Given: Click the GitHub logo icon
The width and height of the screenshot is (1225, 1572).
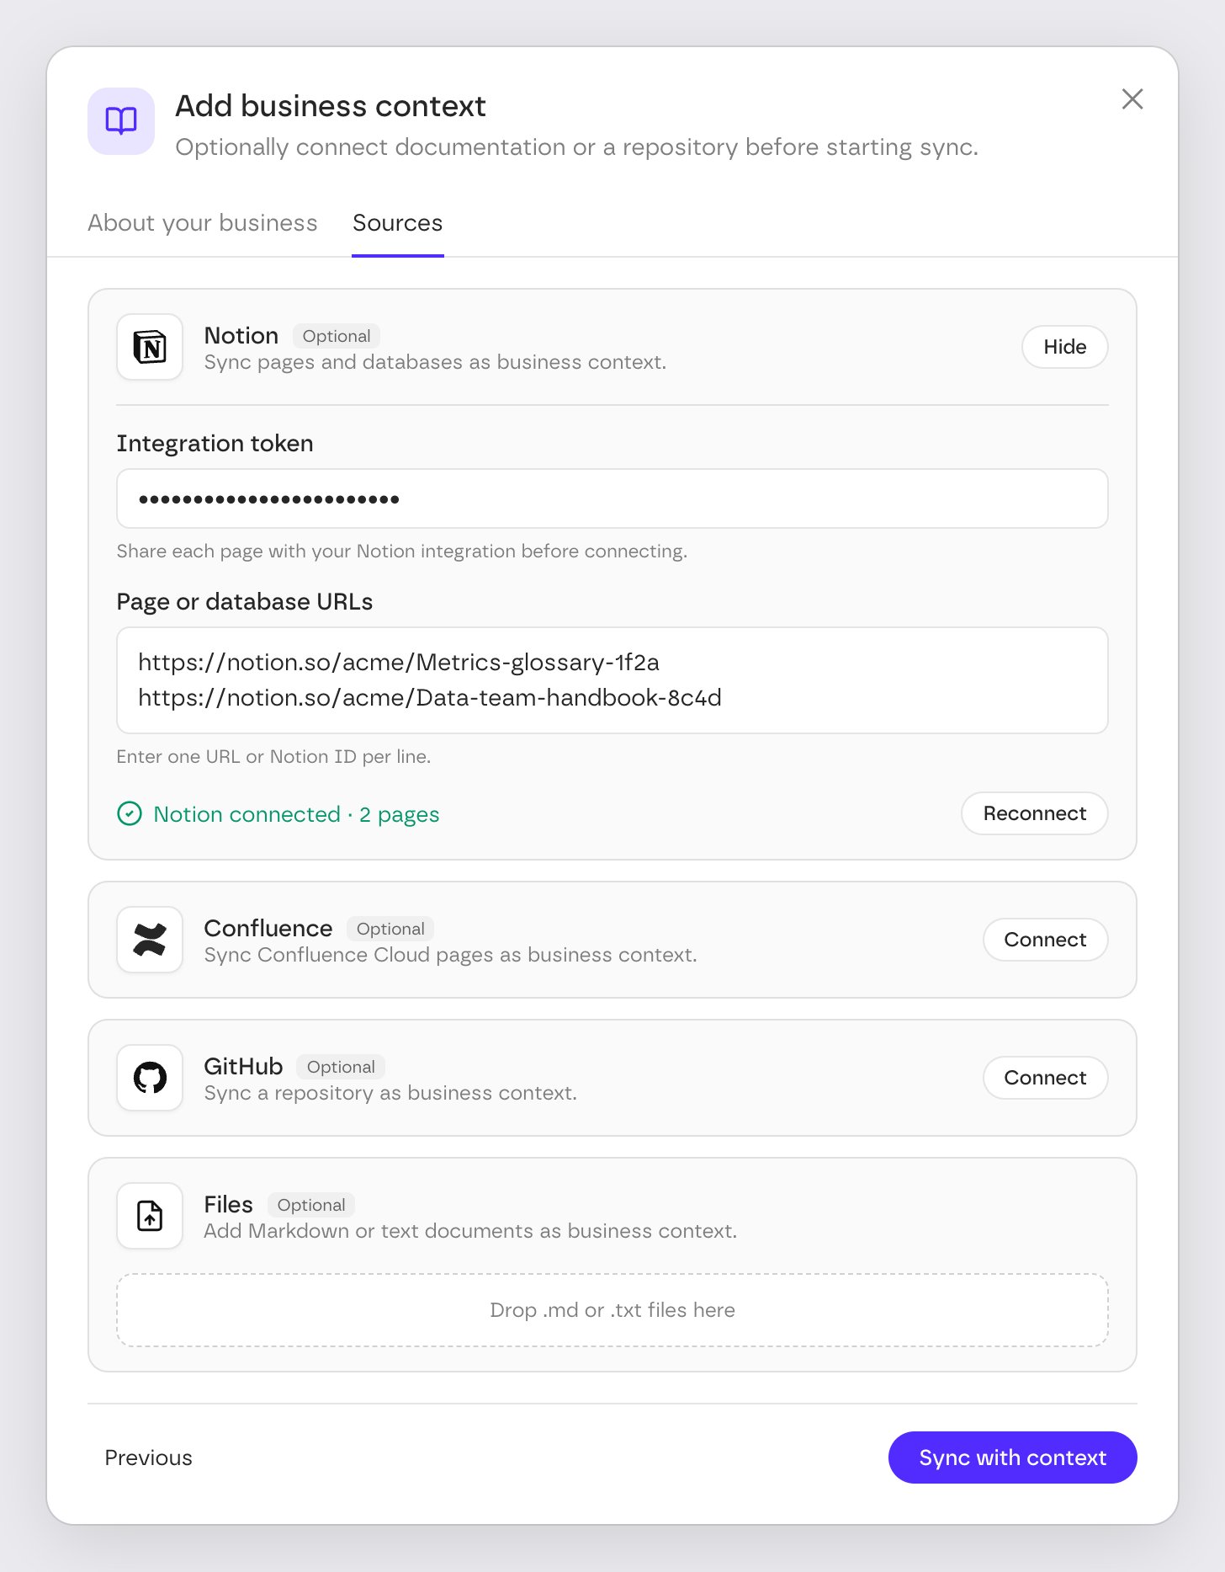Looking at the screenshot, I should (x=150, y=1078).
